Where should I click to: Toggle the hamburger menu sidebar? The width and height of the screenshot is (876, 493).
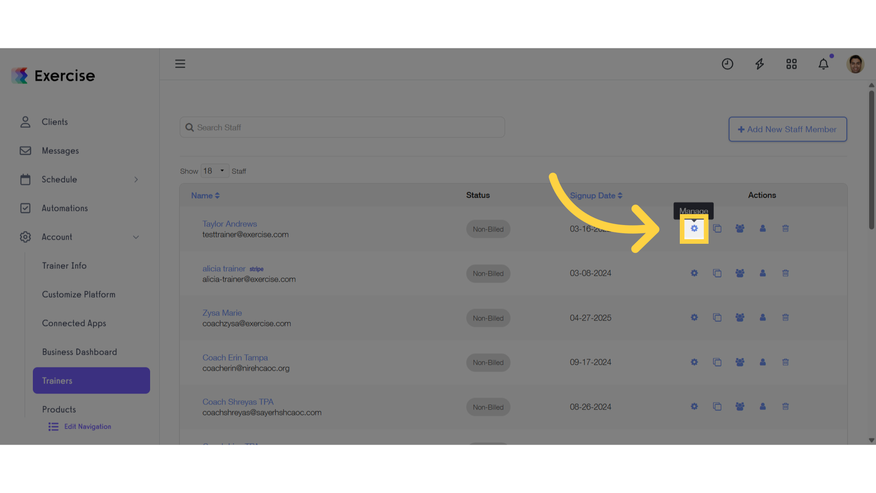point(180,64)
